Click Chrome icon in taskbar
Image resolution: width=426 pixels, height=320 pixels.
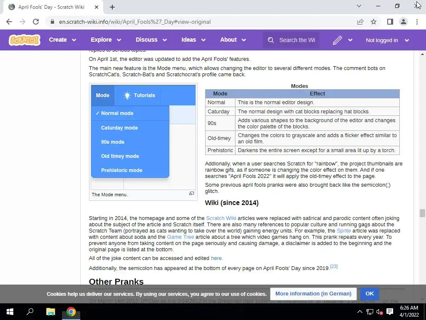(71, 312)
